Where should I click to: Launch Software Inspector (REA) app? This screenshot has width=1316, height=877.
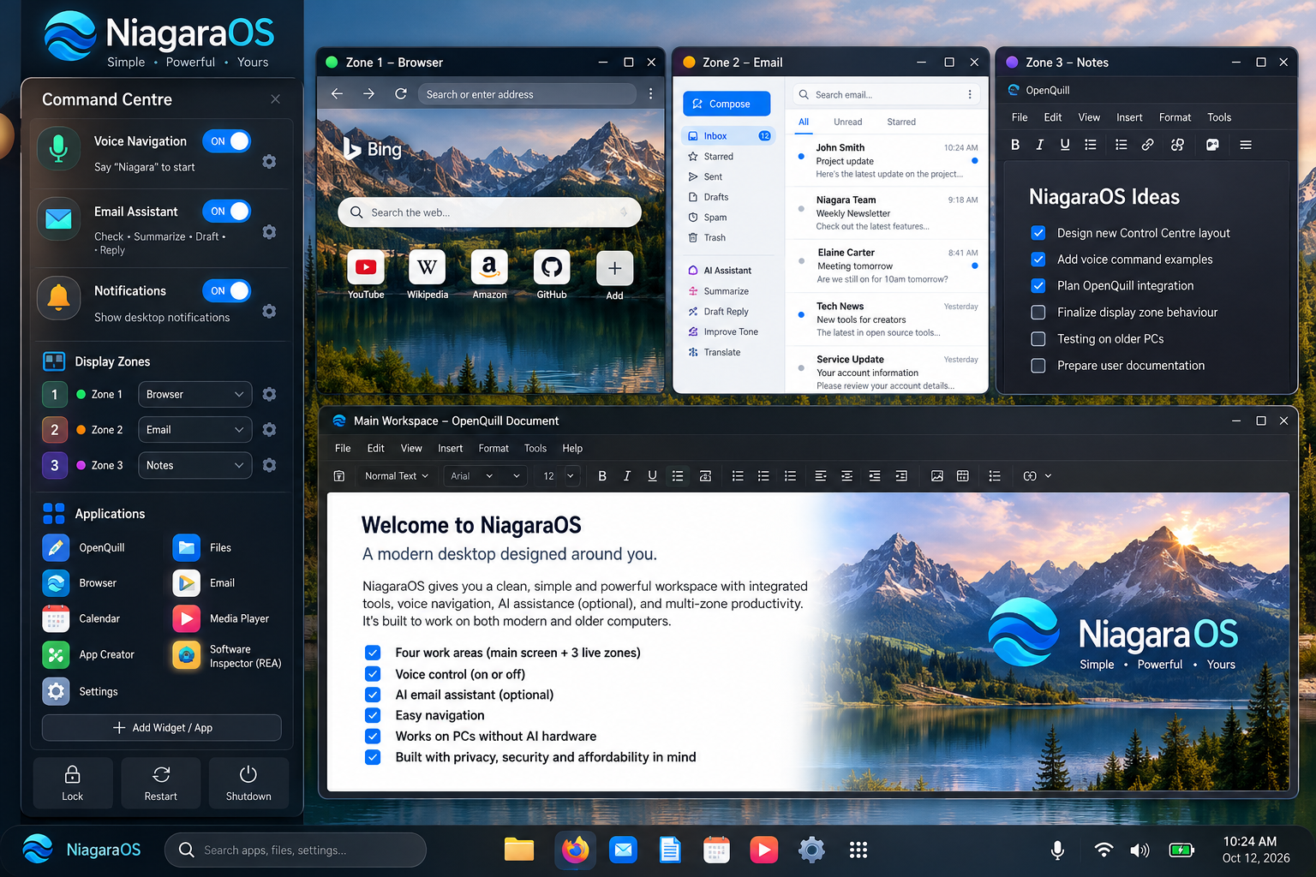(x=227, y=655)
